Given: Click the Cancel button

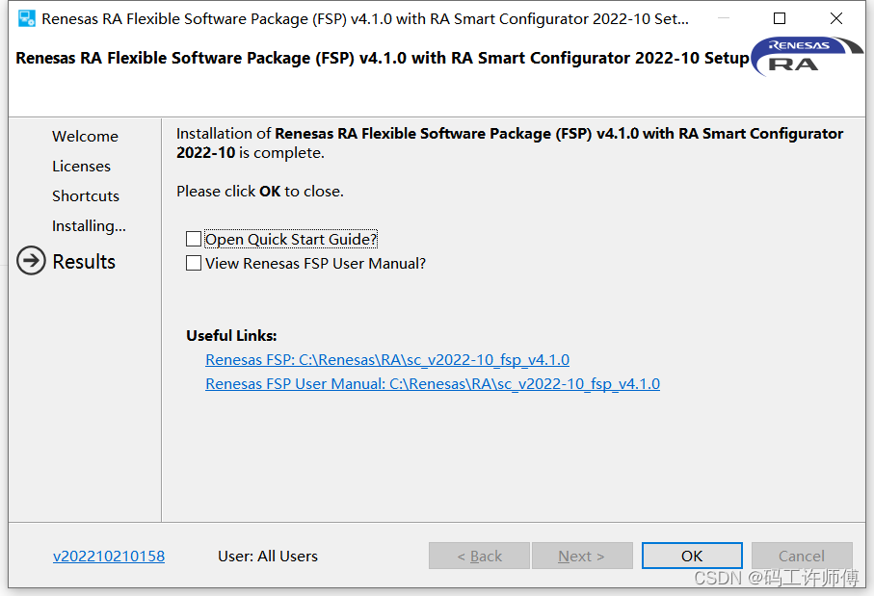Looking at the screenshot, I should pyautogui.click(x=802, y=556).
